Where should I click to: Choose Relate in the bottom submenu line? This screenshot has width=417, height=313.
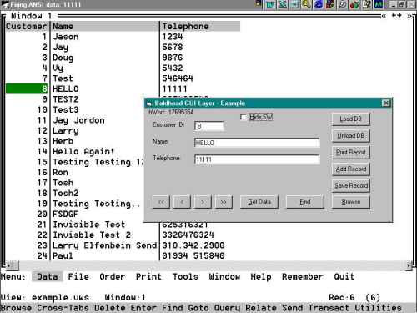coord(261,308)
